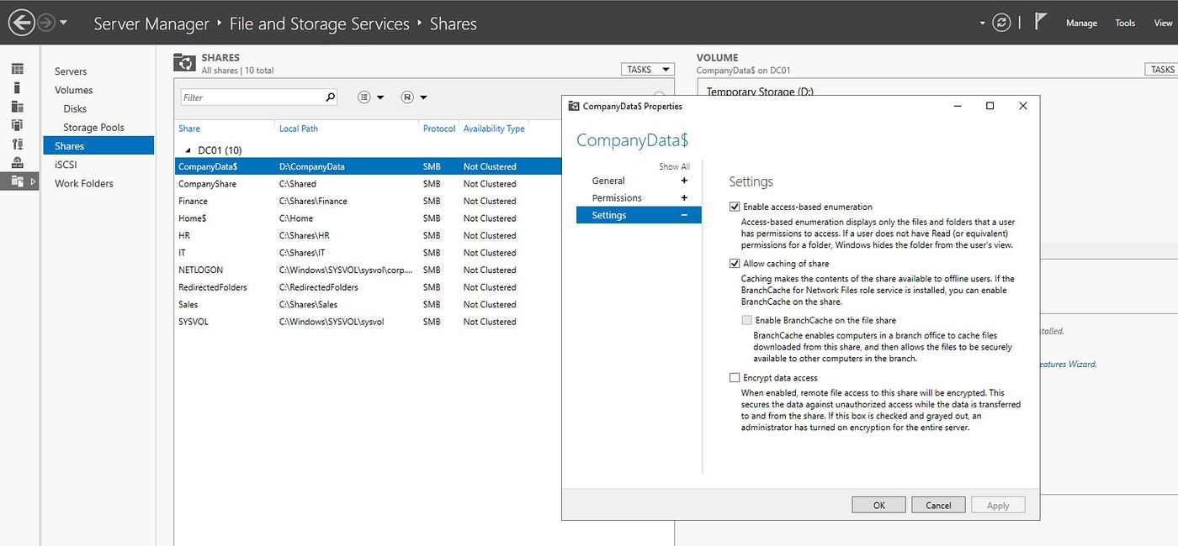The height and width of the screenshot is (546, 1178).
Task: Click the SHARES tile folder icon
Action: [x=184, y=62]
